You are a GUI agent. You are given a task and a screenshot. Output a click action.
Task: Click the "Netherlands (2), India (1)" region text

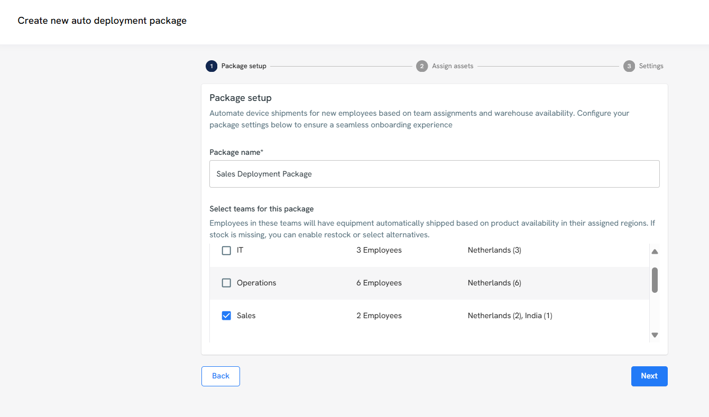510,316
